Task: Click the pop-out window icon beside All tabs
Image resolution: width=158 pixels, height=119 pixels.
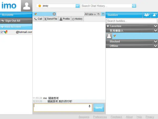Action: [98, 14]
